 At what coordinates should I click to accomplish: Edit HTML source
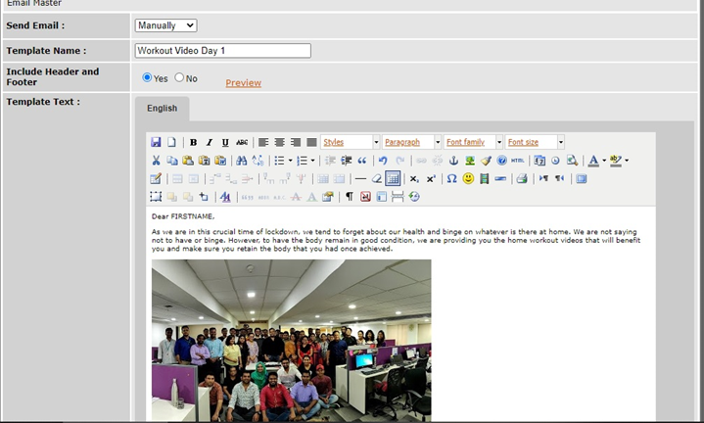coord(518,161)
